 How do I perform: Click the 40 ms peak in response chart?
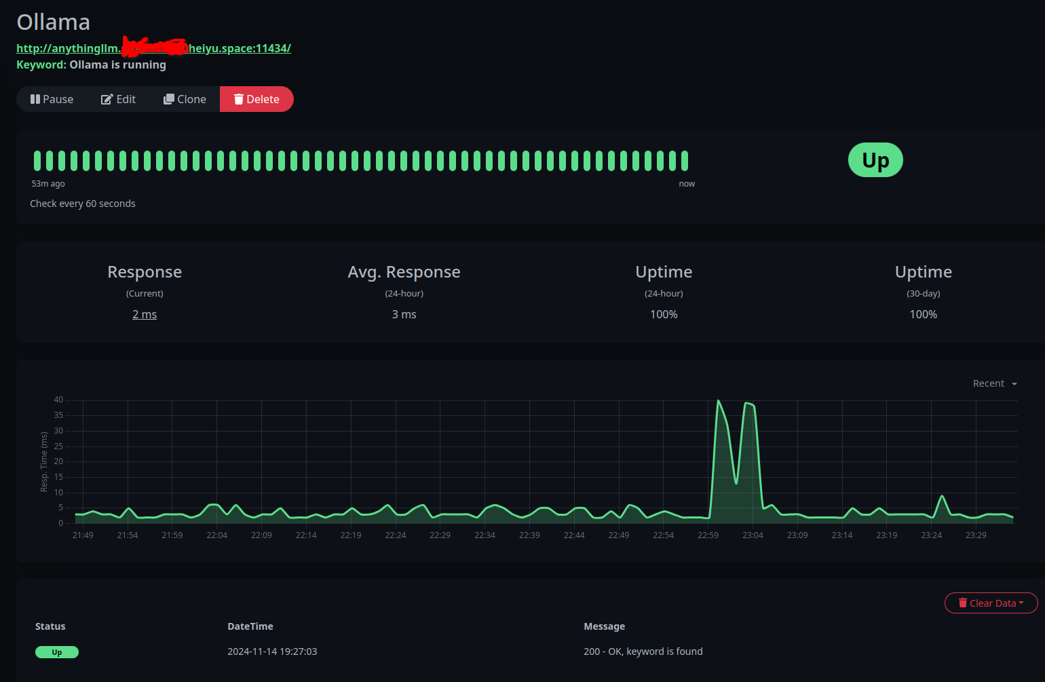(719, 400)
